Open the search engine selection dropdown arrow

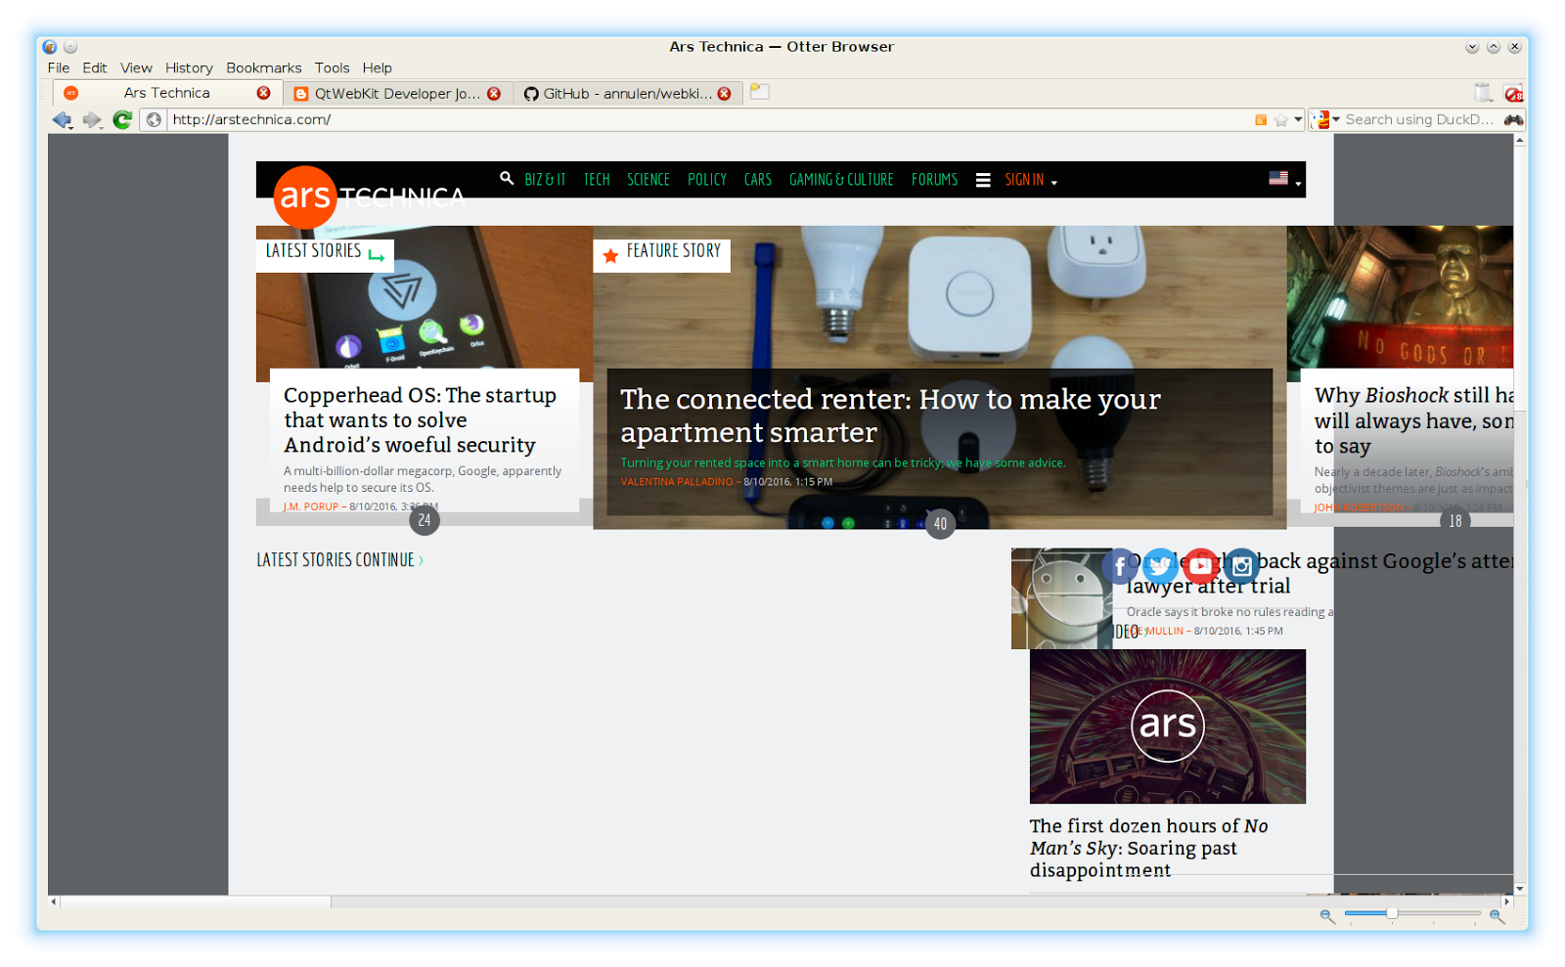click(x=1336, y=119)
